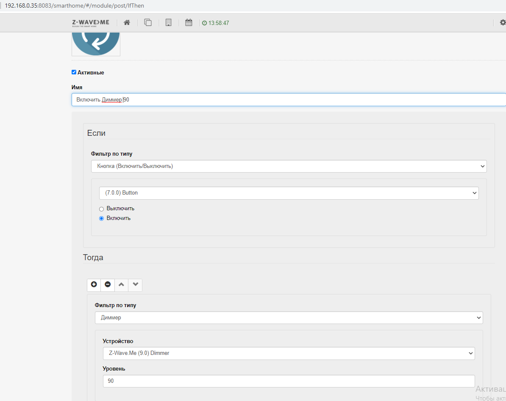This screenshot has width=506, height=401.
Task: Remove the action with minus button
Action: click(108, 285)
